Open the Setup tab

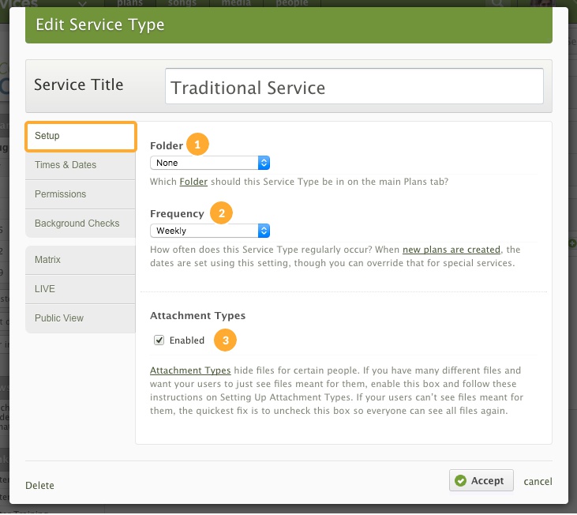pyautogui.click(x=81, y=136)
